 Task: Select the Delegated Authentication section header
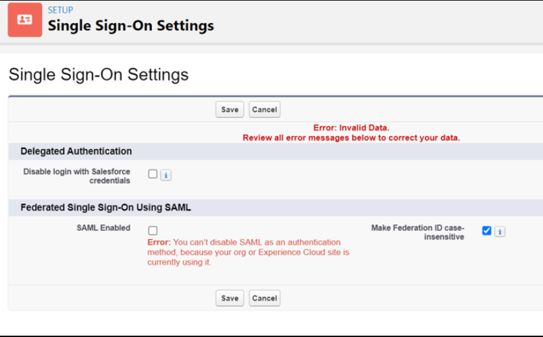click(76, 151)
